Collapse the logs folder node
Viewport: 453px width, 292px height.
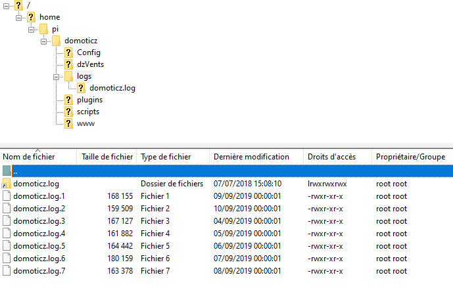click(x=57, y=76)
